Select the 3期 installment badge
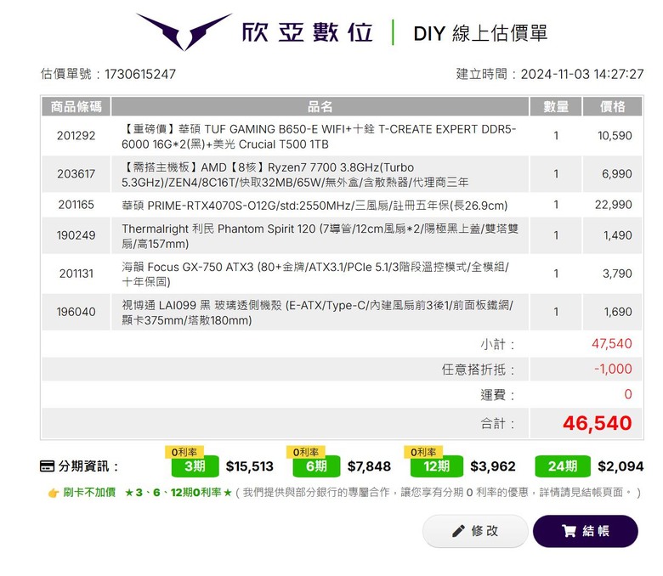The width and height of the screenshot is (663, 576). pyautogui.click(x=195, y=466)
